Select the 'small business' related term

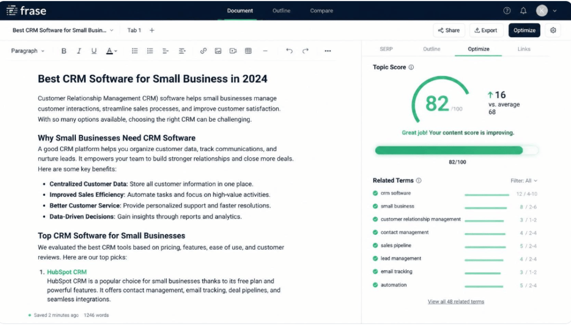click(397, 206)
